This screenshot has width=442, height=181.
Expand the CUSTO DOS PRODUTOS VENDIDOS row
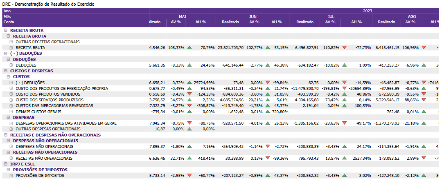tap(11, 94)
